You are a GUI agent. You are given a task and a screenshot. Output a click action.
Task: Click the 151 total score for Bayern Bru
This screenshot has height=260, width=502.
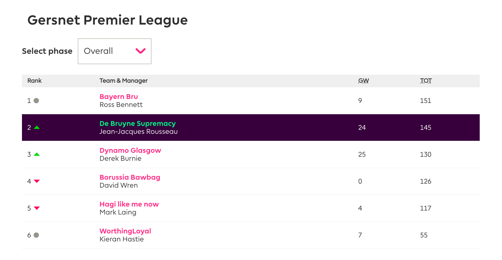point(426,101)
